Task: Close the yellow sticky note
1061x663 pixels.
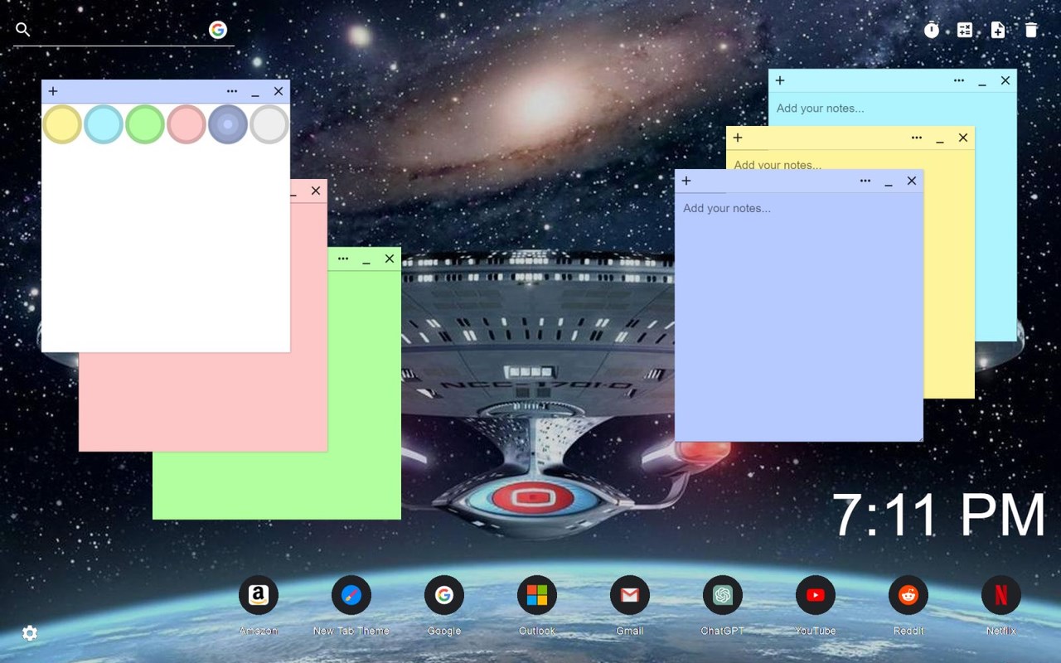Action: pos(963,138)
